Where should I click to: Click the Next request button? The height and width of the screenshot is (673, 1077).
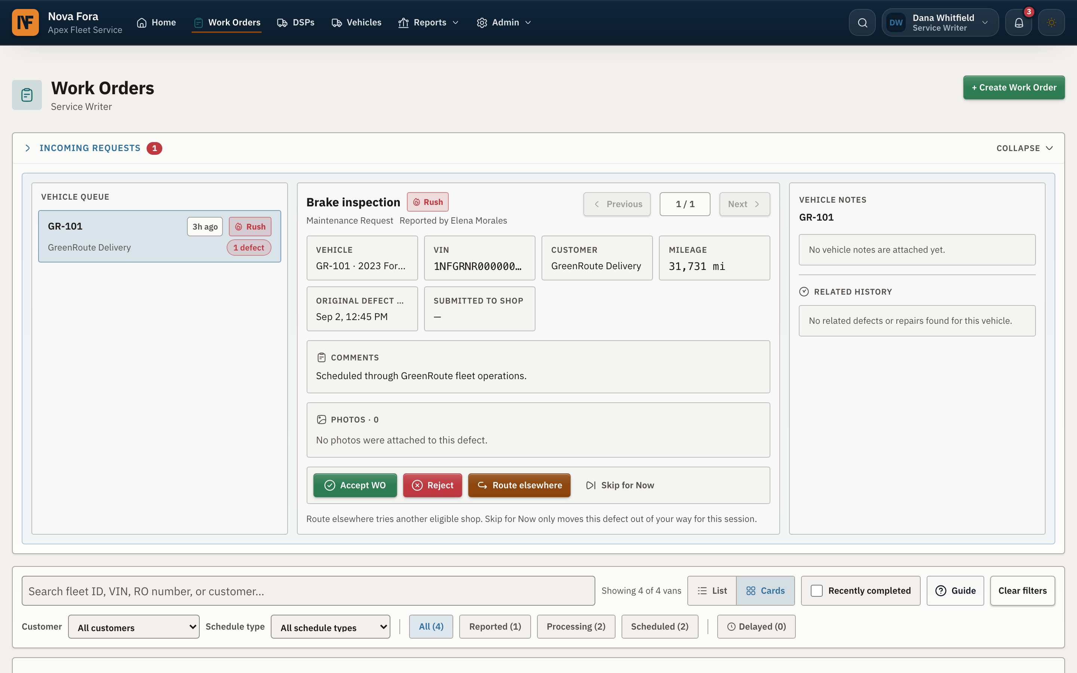tap(744, 204)
